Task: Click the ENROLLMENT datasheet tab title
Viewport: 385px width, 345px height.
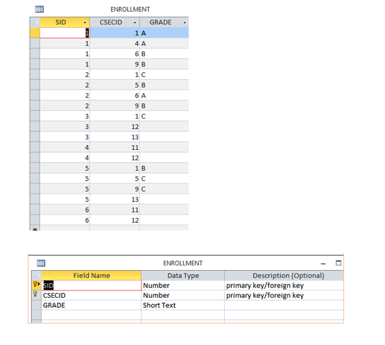Action: click(130, 9)
